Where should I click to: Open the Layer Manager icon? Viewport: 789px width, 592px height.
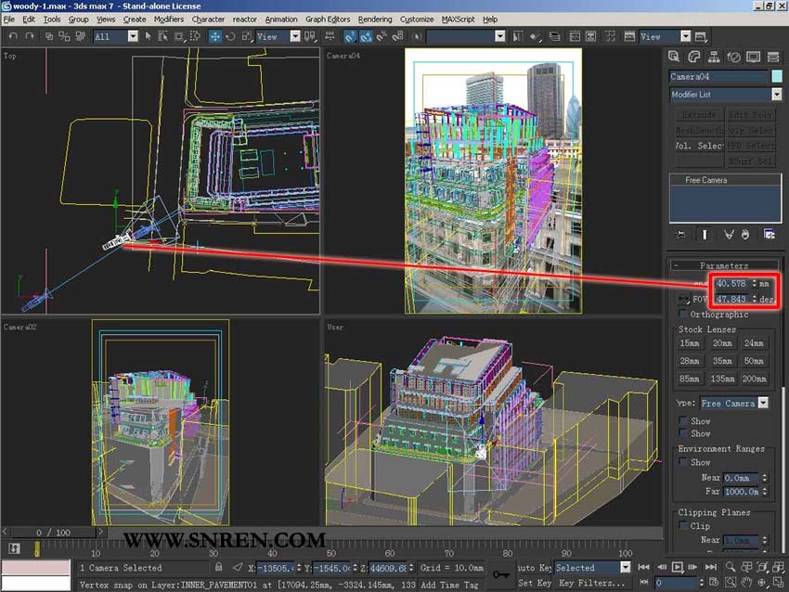554,36
